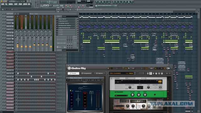Open the ОПЦИИ menu
Image resolution: width=201 pixels, height=113 pixels.
20,4
